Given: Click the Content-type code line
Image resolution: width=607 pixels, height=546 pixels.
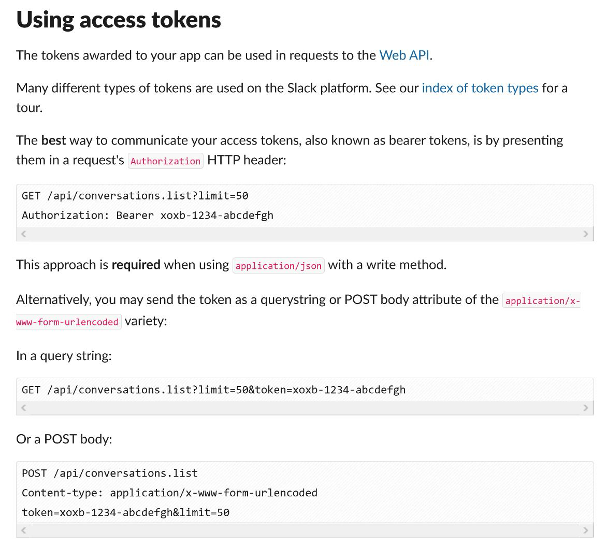Looking at the screenshot, I should (x=169, y=493).
